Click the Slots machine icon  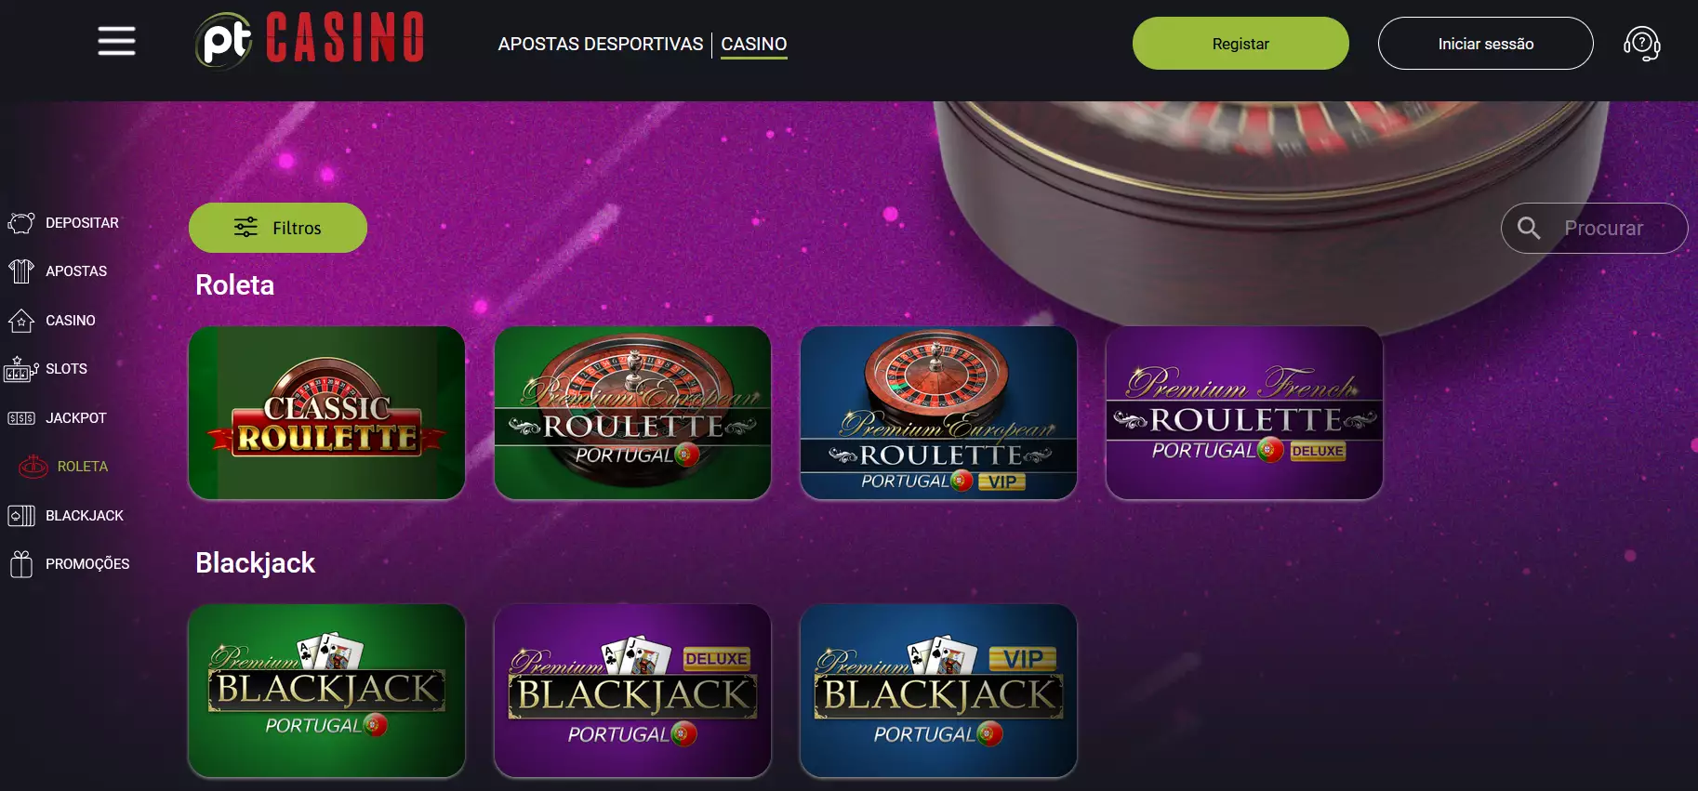coord(21,369)
